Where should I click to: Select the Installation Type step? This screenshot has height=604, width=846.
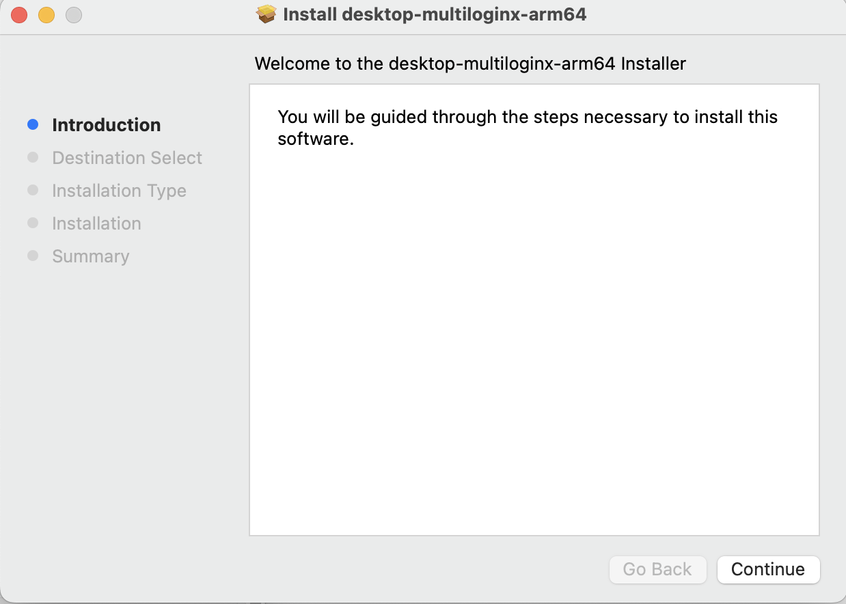pyautogui.click(x=119, y=191)
